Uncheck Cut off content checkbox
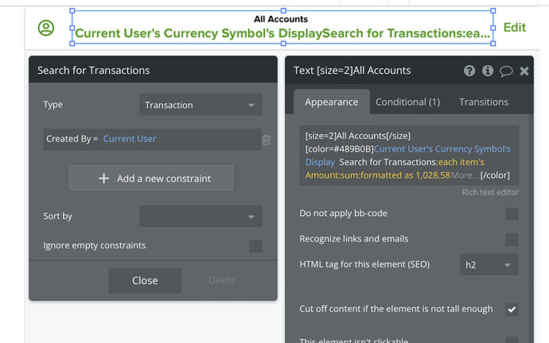This screenshot has height=343, width=549. 512,309
